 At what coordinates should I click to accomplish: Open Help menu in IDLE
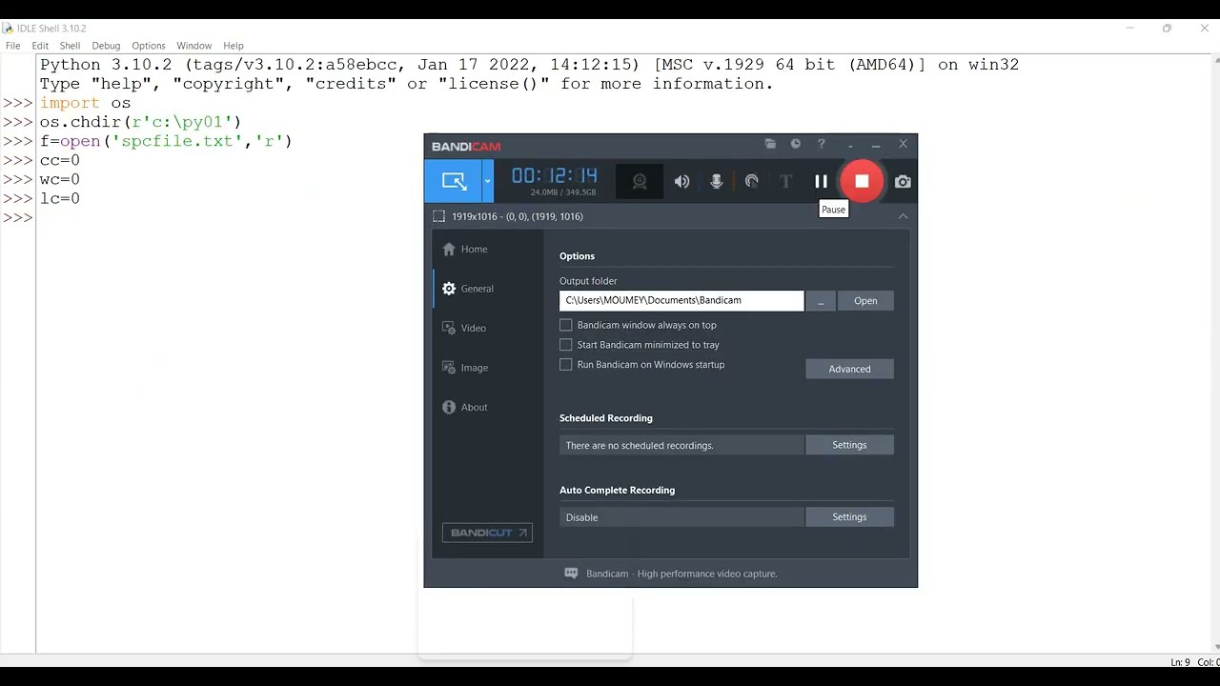tap(234, 46)
